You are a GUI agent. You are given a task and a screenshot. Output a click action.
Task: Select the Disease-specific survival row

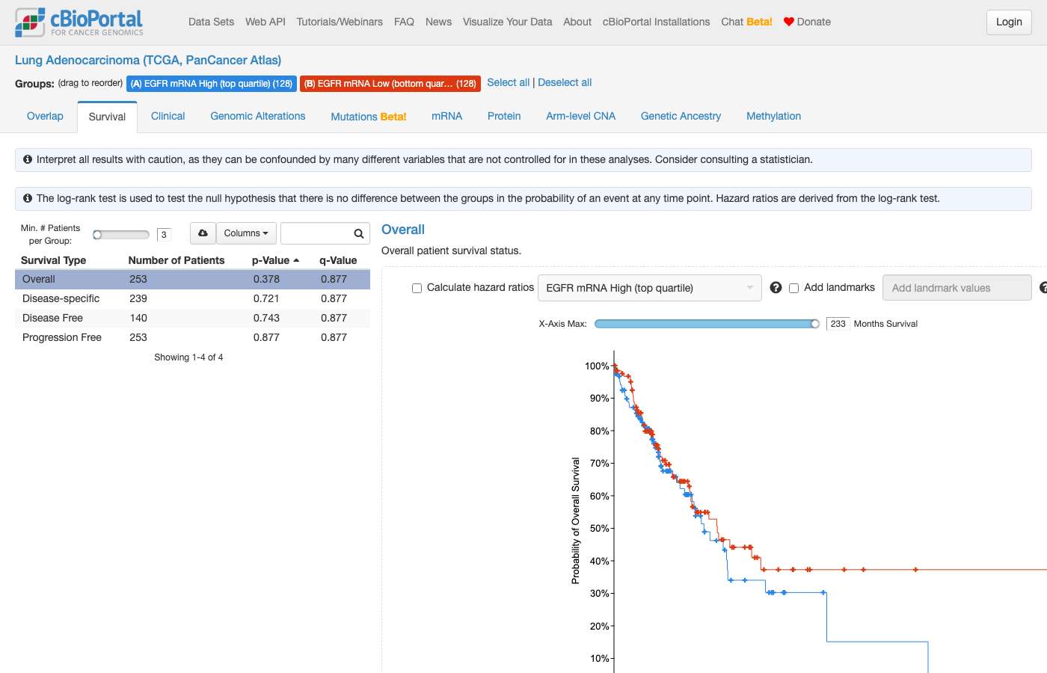point(192,298)
